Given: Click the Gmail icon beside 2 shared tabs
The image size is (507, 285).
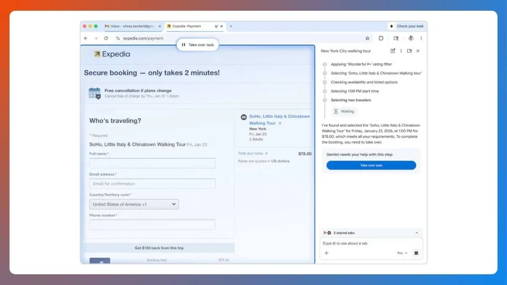Looking at the screenshot, I should point(325,233).
